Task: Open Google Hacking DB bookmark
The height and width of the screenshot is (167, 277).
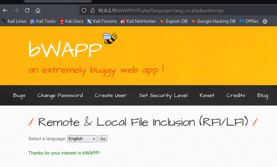Action: coord(213,21)
